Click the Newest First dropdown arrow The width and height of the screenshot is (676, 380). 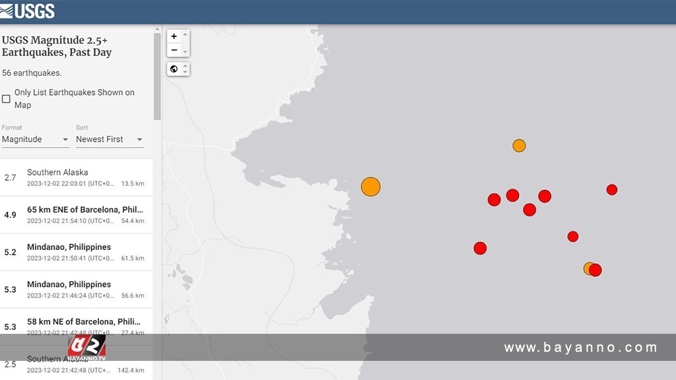[x=139, y=139]
